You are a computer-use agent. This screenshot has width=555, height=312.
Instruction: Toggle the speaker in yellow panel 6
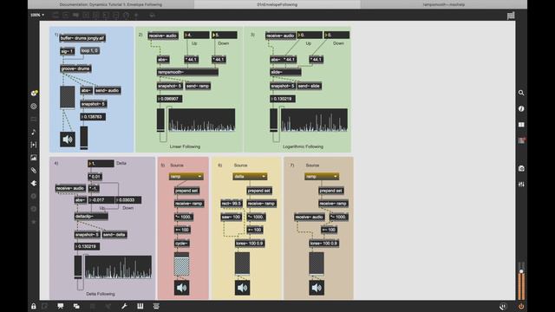tap(243, 288)
